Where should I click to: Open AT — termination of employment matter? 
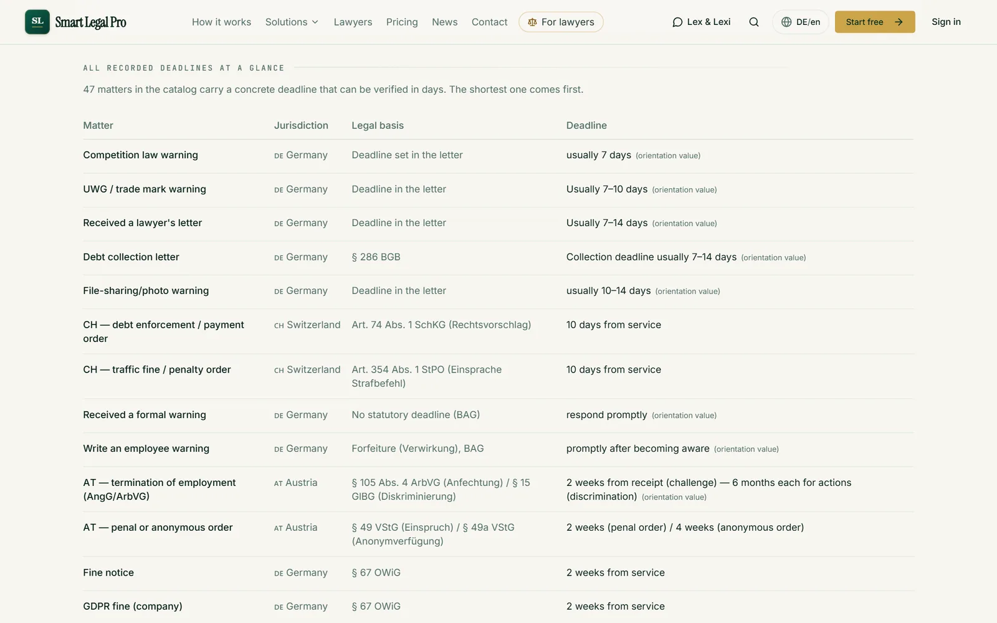[x=160, y=489]
